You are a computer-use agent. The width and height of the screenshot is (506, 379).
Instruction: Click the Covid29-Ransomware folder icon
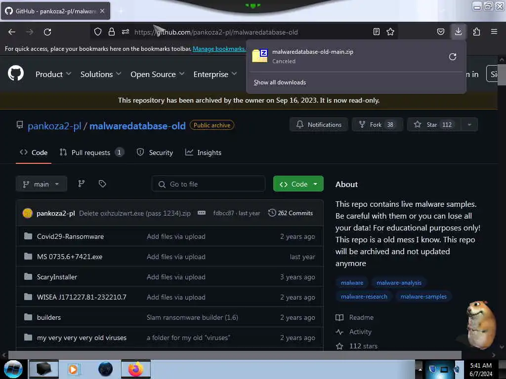28,236
